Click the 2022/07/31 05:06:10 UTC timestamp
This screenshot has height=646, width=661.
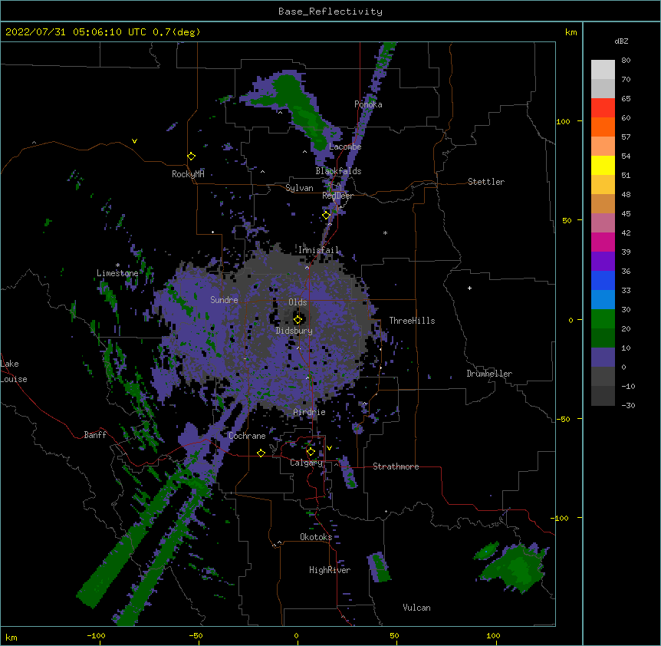point(75,32)
